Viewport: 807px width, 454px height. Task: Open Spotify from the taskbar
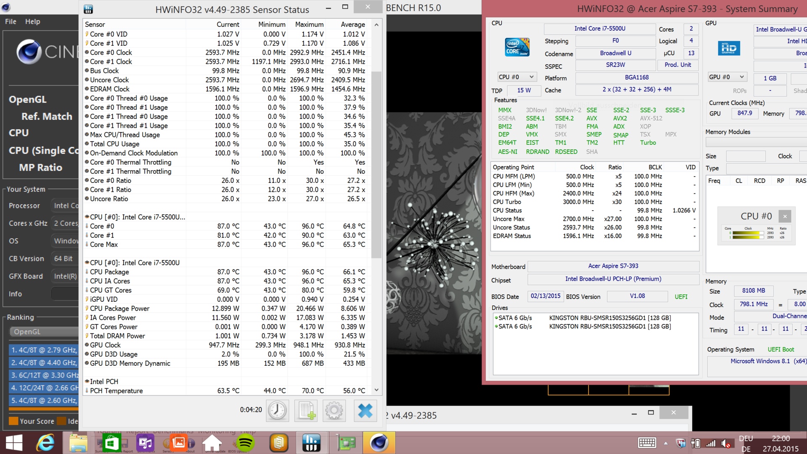coord(245,443)
